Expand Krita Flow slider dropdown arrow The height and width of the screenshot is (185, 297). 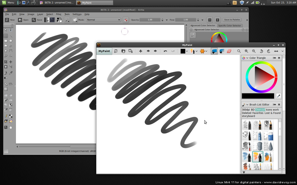click(202, 20)
